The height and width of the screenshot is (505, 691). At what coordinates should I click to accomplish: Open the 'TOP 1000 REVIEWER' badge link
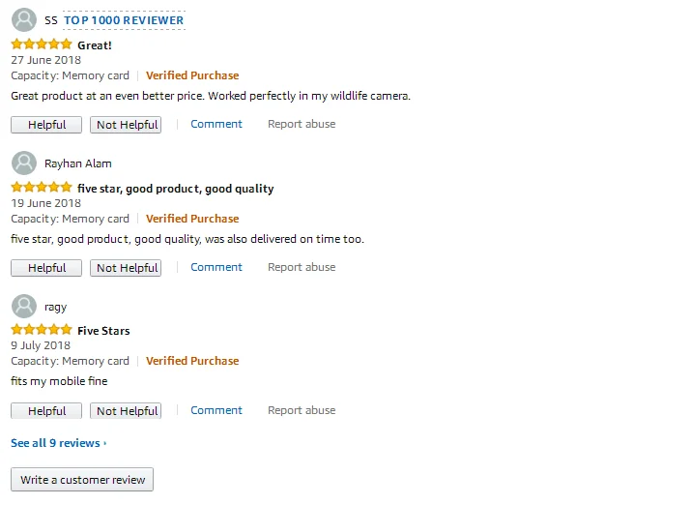click(x=124, y=20)
